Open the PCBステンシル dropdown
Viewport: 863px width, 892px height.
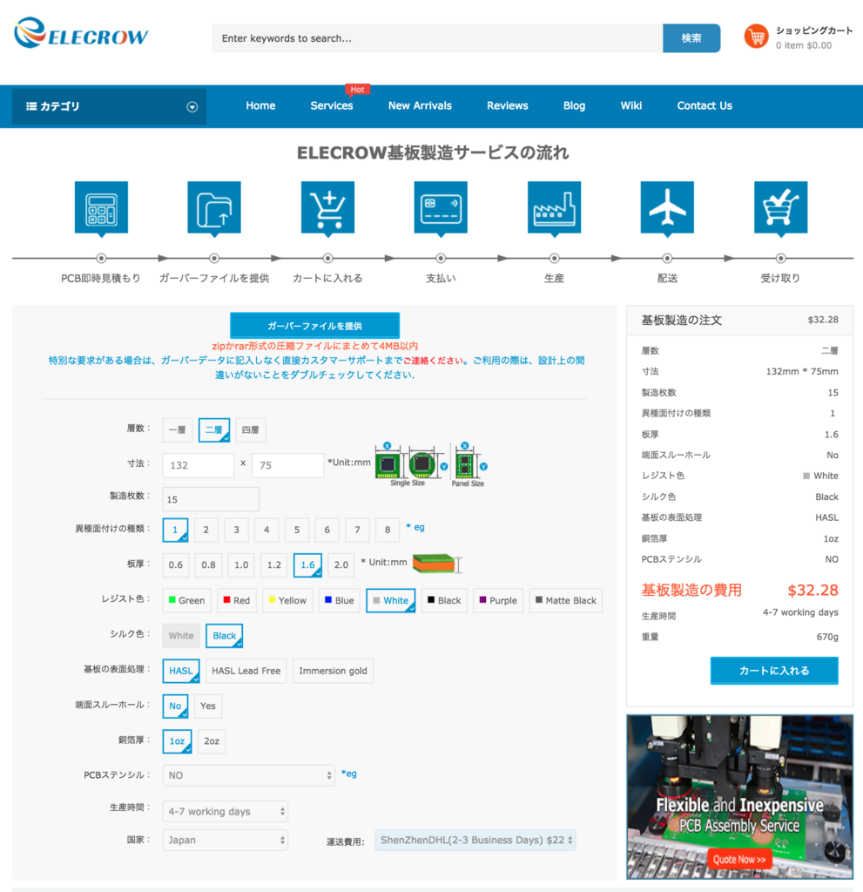click(x=248, y=775)
